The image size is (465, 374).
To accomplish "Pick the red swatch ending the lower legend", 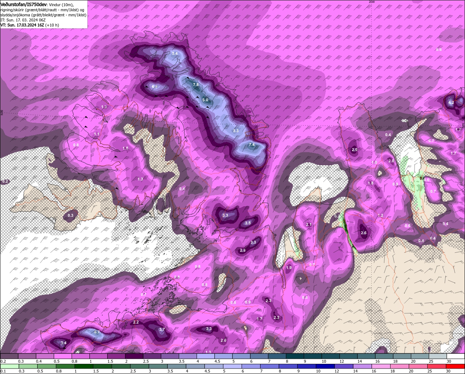I will (x=456, y=366).
